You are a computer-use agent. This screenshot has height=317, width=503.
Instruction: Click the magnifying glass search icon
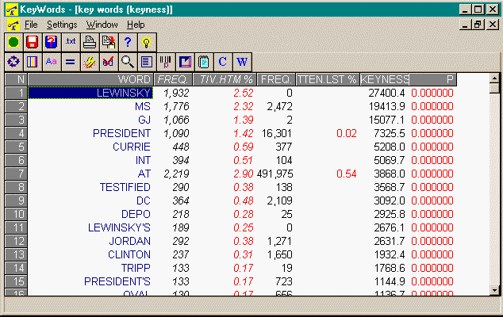(128, 61)
